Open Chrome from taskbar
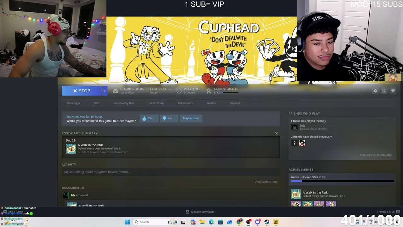The image size is (403, 227). click(239, 222)
